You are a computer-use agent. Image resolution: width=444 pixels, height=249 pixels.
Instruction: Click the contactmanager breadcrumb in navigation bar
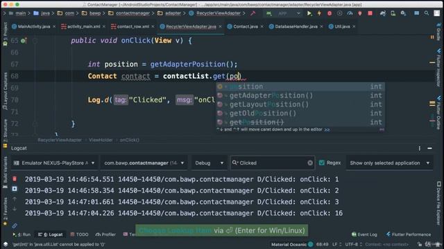[129, 13]
